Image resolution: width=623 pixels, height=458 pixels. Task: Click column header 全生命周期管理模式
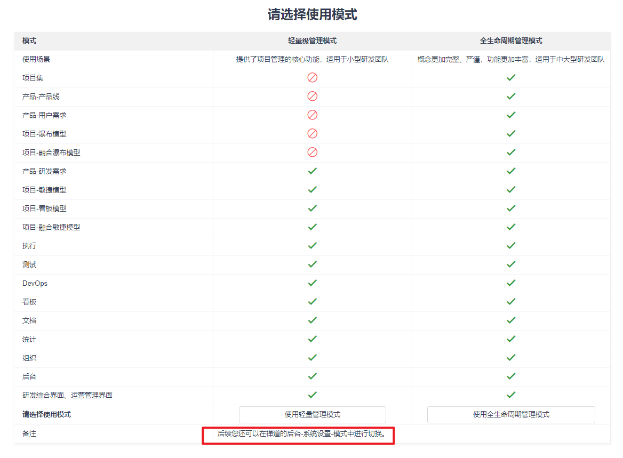coord(511,41)
